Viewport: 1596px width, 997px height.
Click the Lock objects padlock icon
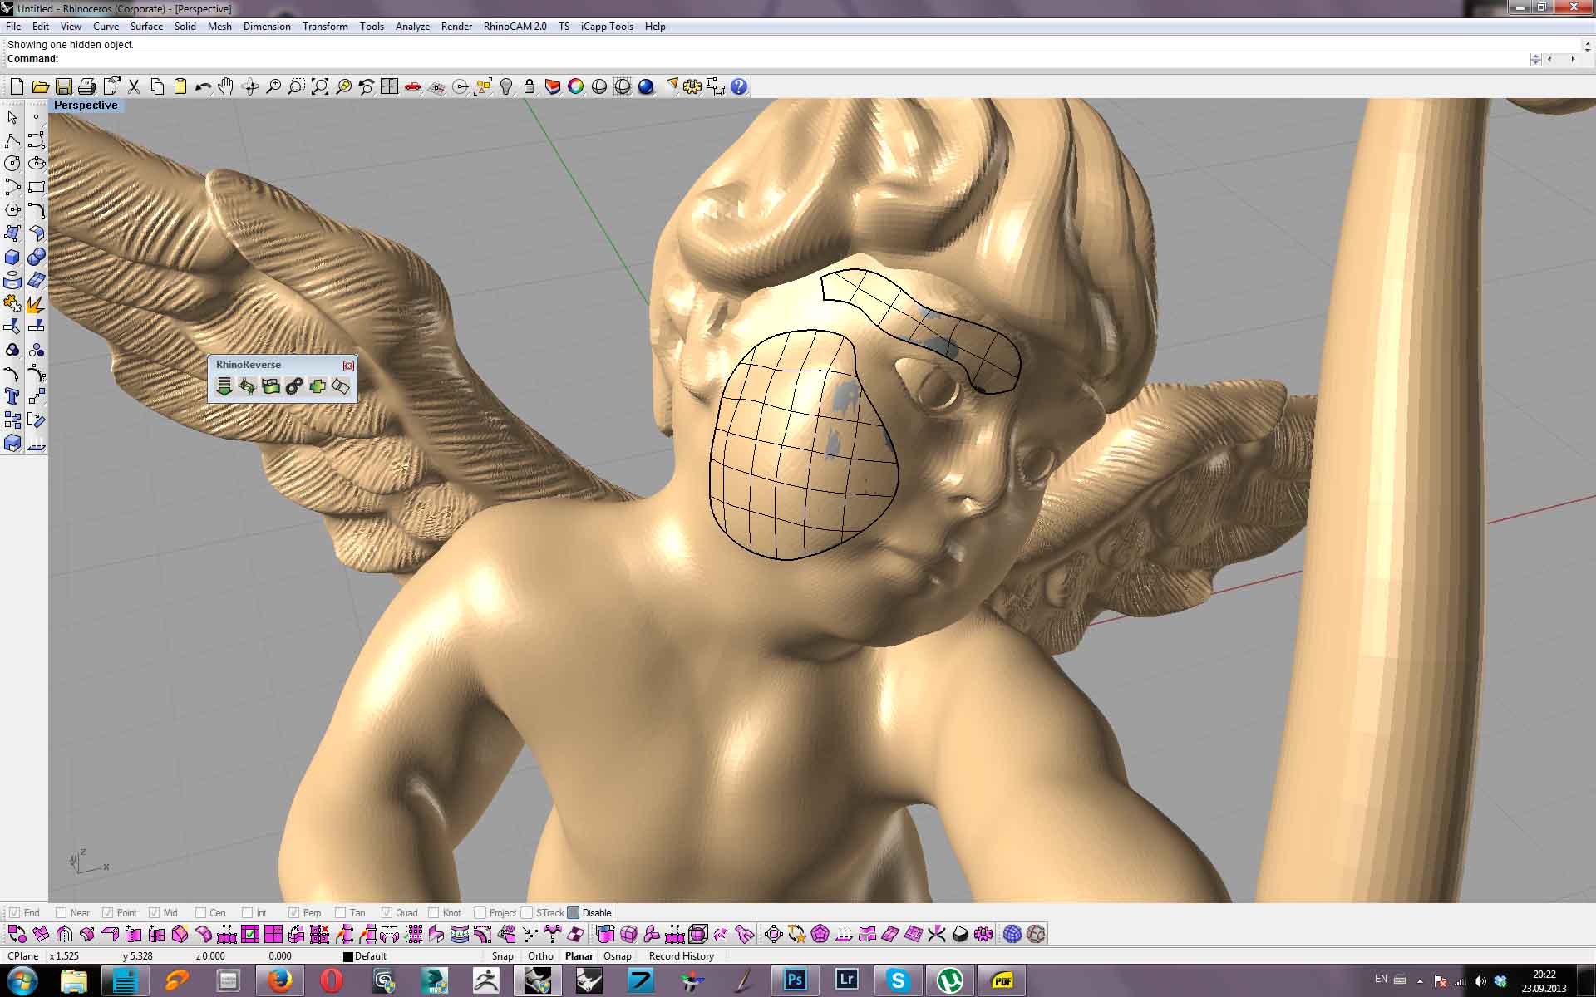[529, 86]
